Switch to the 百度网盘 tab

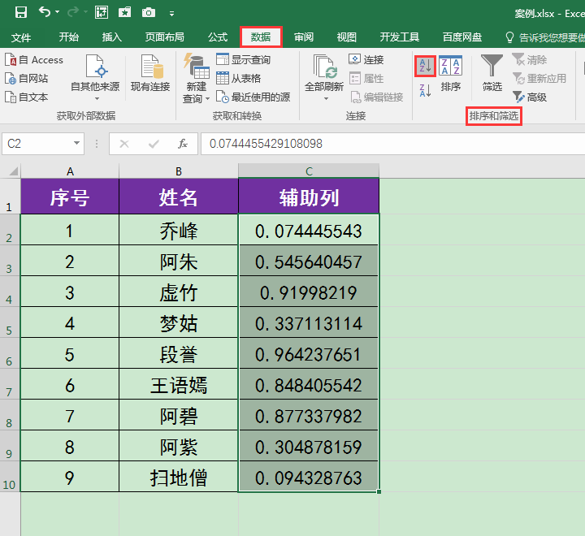tap(462, 37)
